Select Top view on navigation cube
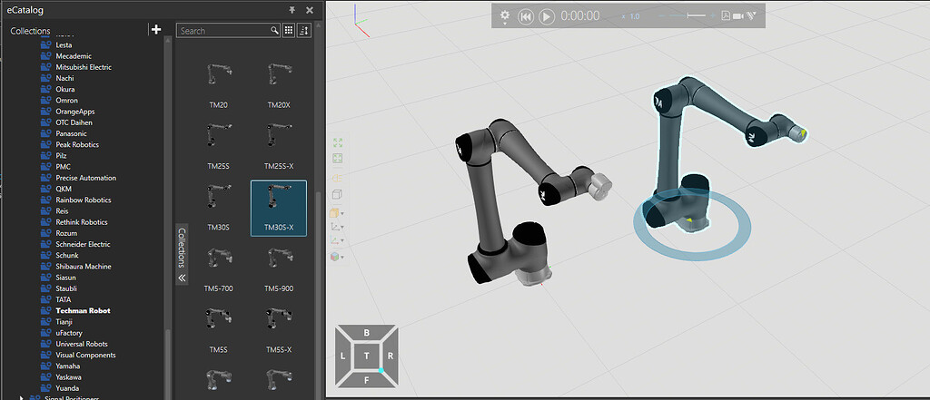Screen dimensions: 930x400 coord(367,356)
